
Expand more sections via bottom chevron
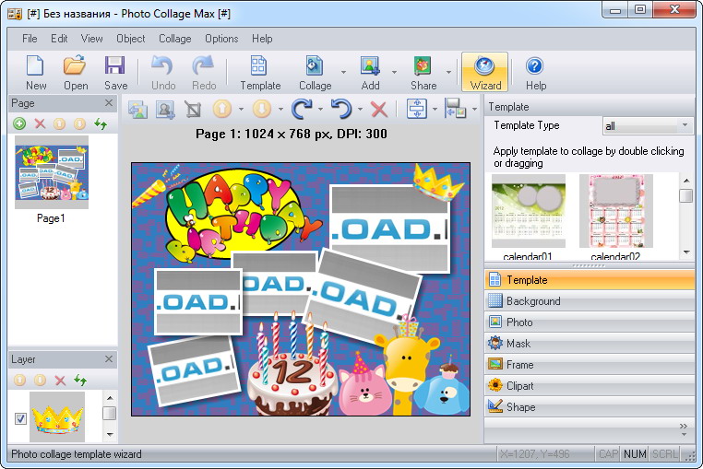(x=684, y=428)
